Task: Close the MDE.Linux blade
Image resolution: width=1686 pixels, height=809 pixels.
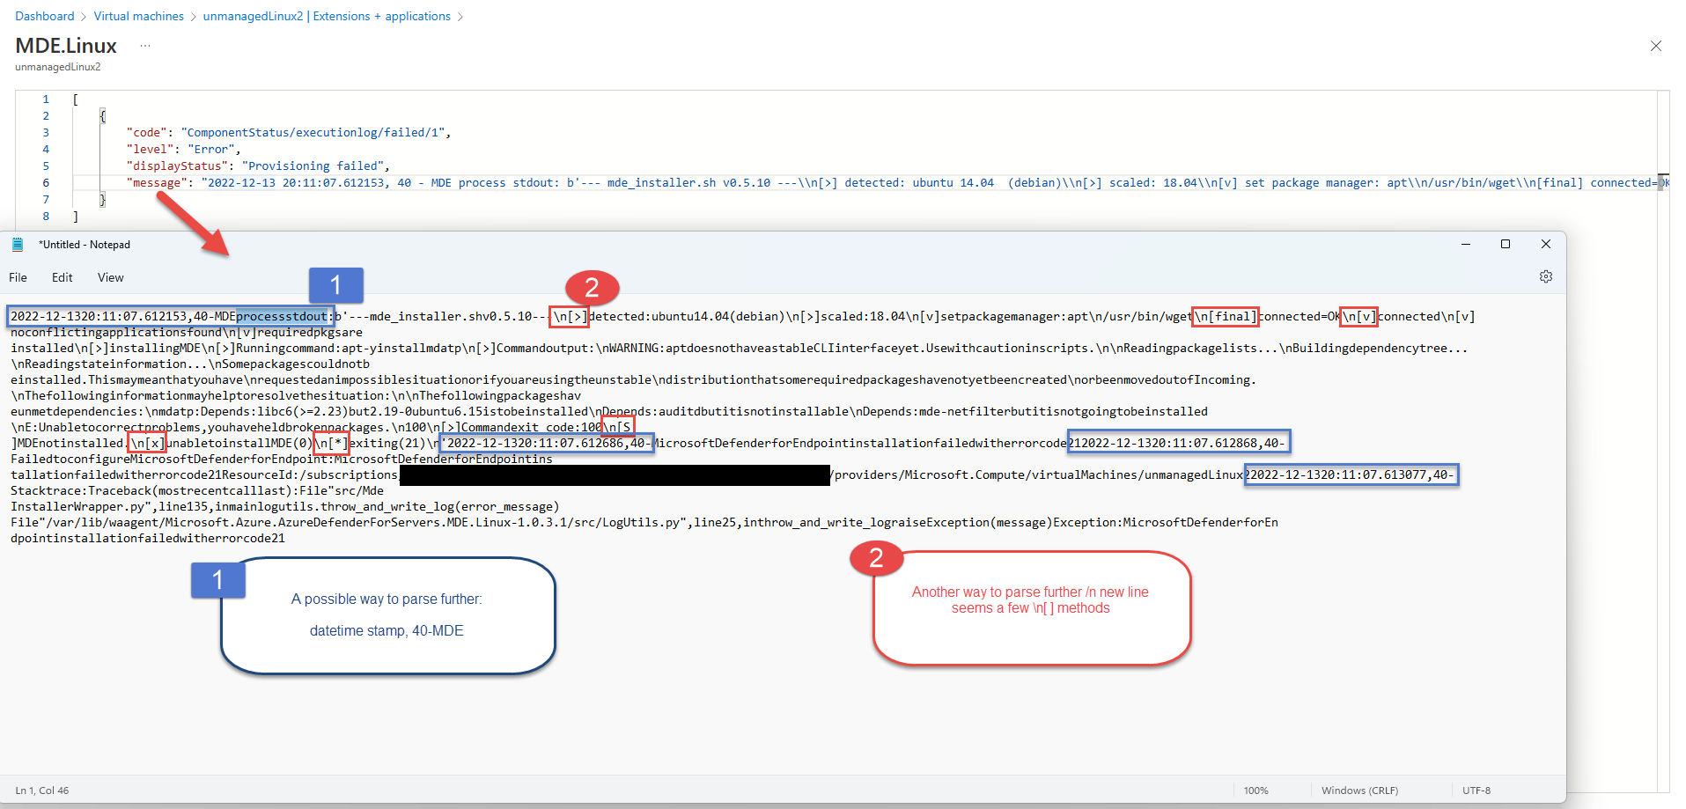Action: 1655,46
